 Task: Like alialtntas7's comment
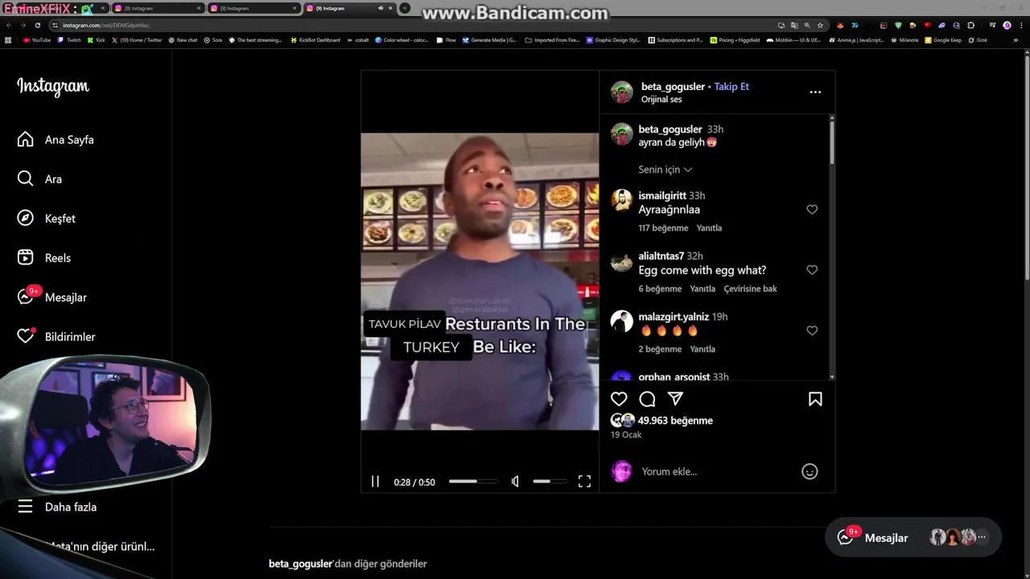pos(812,270)
